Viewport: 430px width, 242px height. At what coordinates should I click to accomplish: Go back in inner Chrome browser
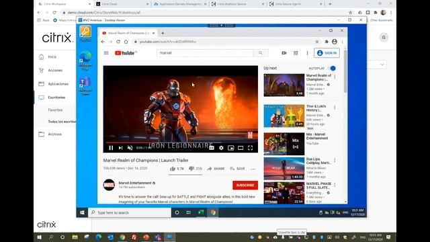[x=103, y=42]
